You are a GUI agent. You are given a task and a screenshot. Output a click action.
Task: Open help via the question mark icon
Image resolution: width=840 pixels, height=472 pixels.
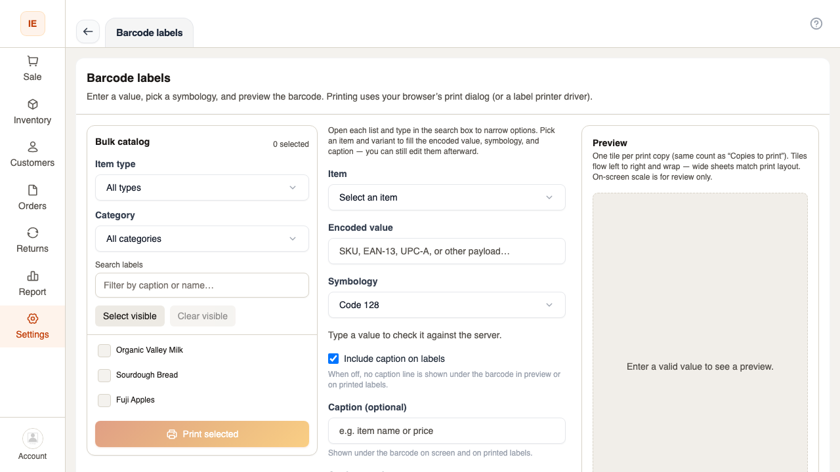click(816, 24)
